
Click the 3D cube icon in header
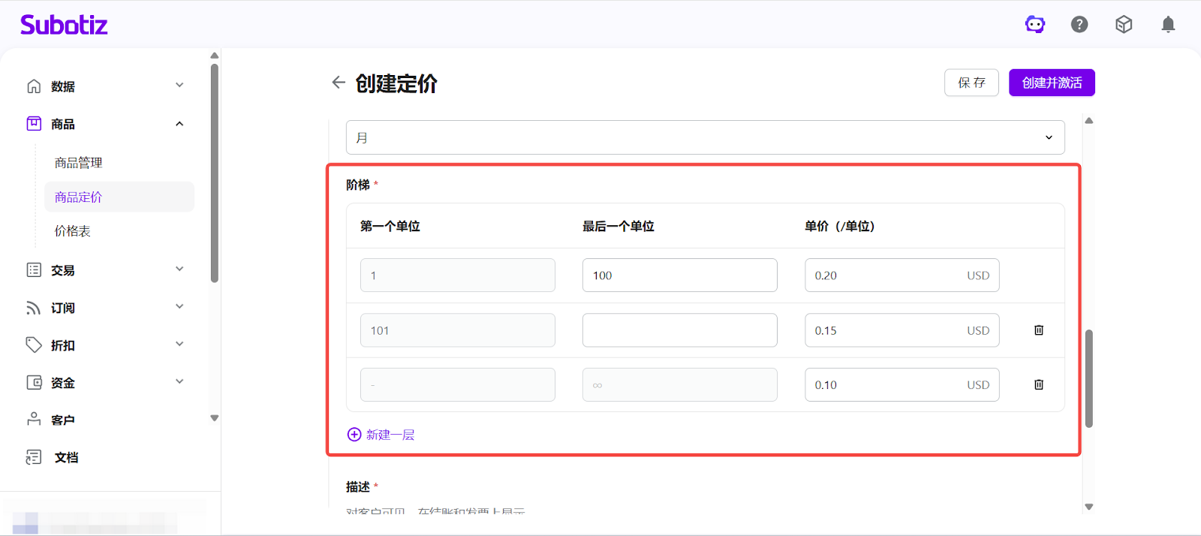pyautogui.click(x=1124, y=25)
